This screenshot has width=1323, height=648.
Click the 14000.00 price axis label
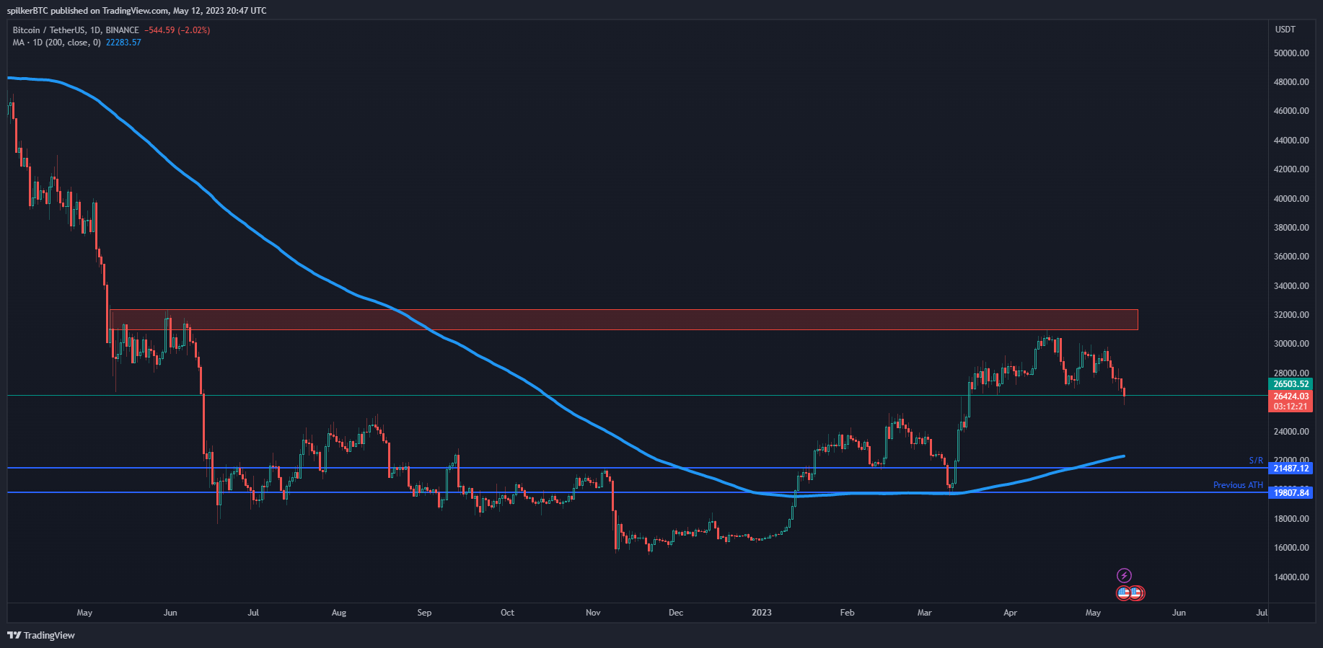tap(1291, 577)
